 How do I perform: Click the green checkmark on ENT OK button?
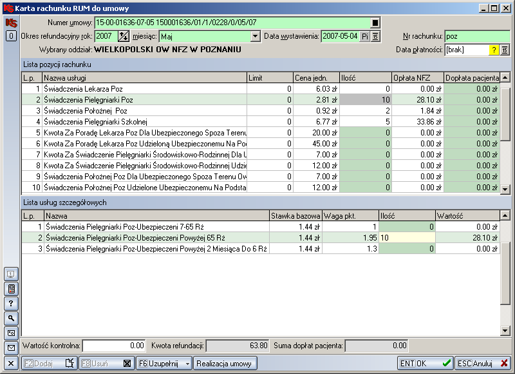446,363
